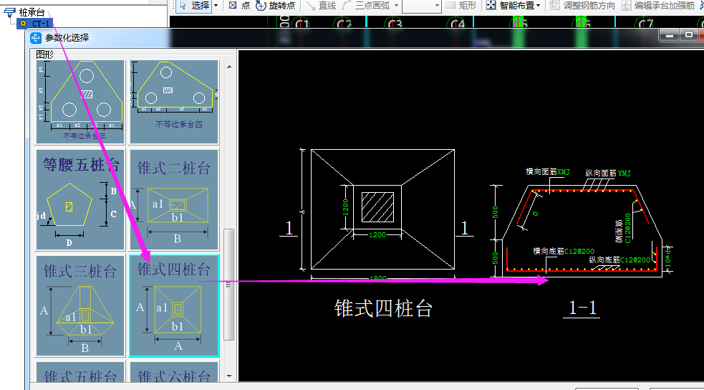Open the dropdown arrow next to 选择

[216, 6]
